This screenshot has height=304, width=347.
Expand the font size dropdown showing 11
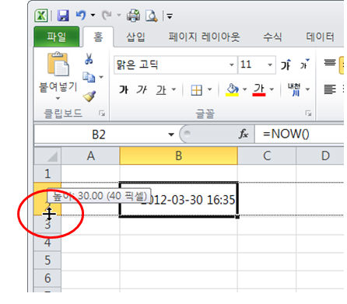[x=257, y=65]
